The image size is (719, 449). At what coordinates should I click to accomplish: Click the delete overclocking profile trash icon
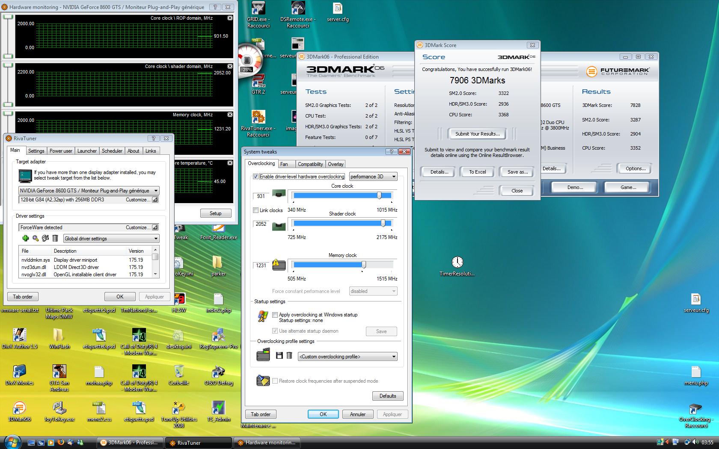coord(289,355)
